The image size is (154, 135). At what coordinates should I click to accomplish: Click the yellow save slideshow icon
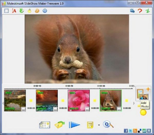(x=90, y=125)
